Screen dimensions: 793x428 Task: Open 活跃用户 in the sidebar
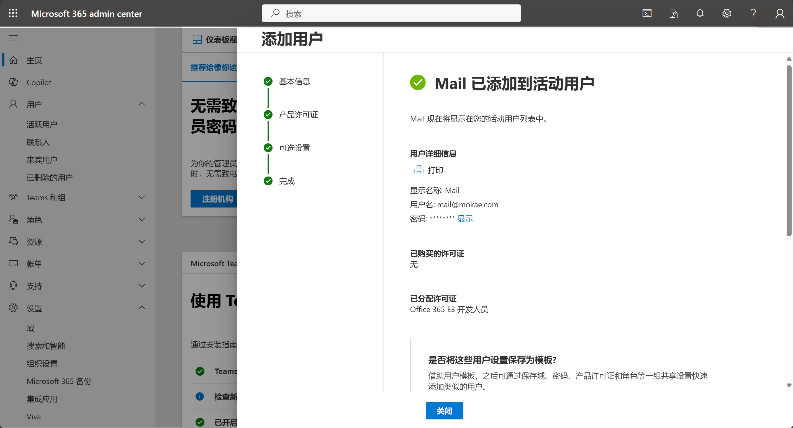[42, 124]
